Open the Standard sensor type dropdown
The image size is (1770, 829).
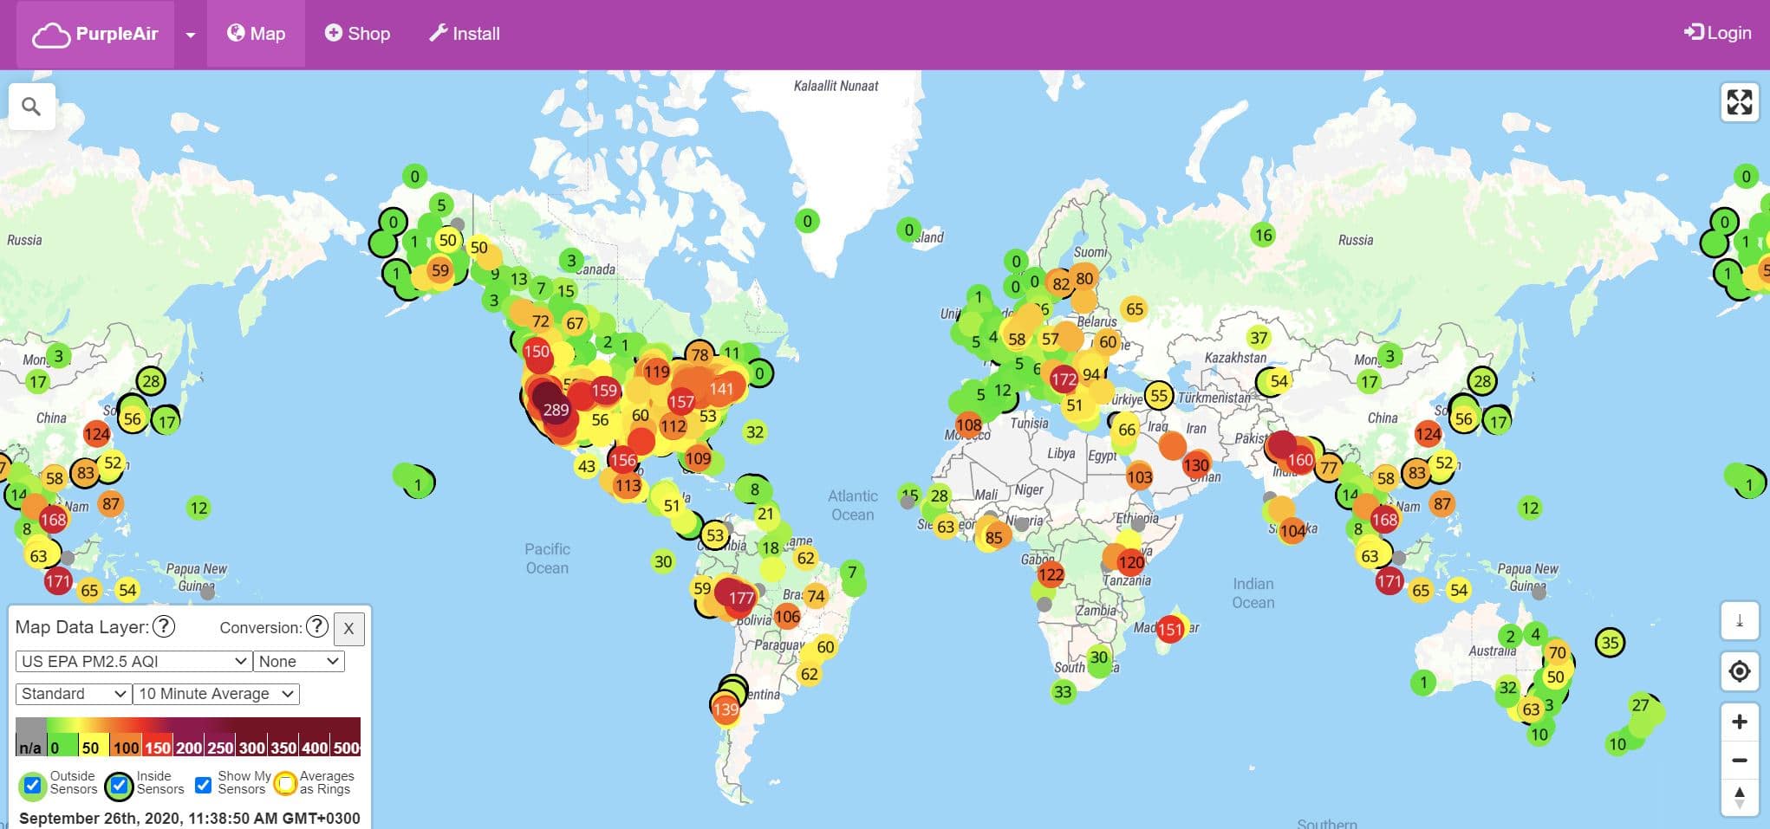click(74, 694)
